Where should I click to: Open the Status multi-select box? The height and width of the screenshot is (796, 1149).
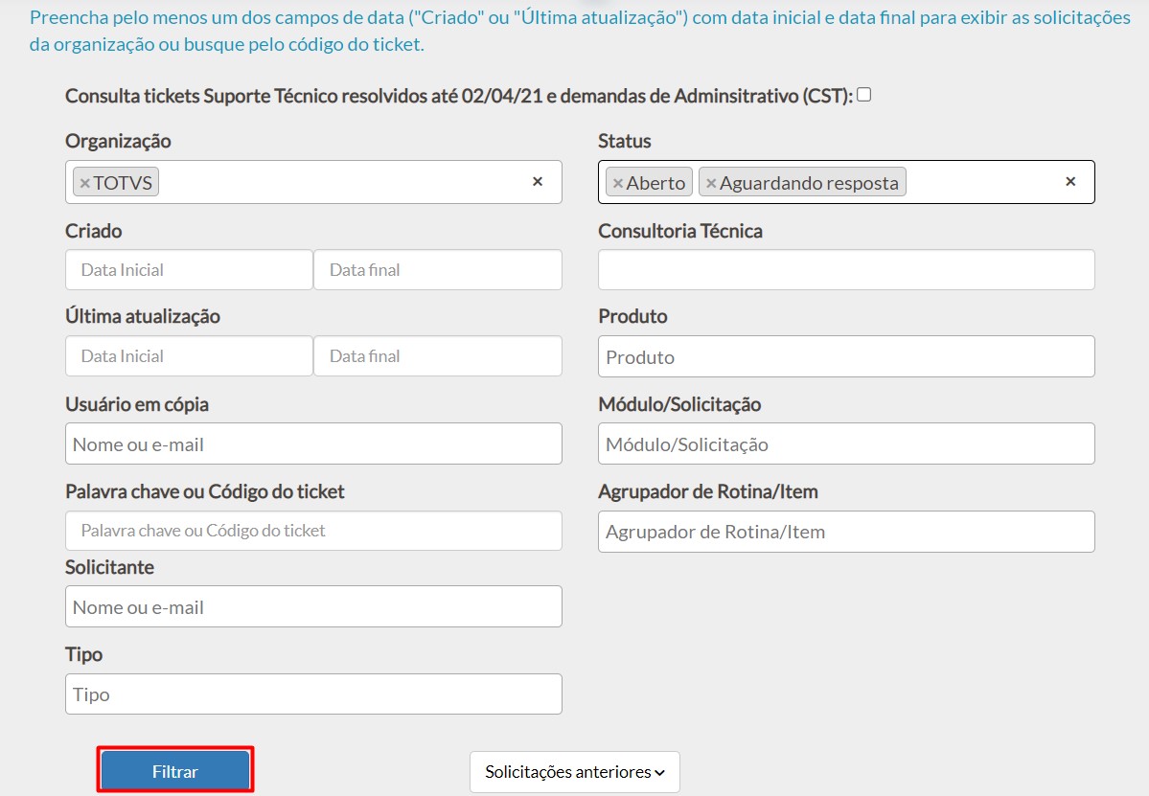pos(846,182)
